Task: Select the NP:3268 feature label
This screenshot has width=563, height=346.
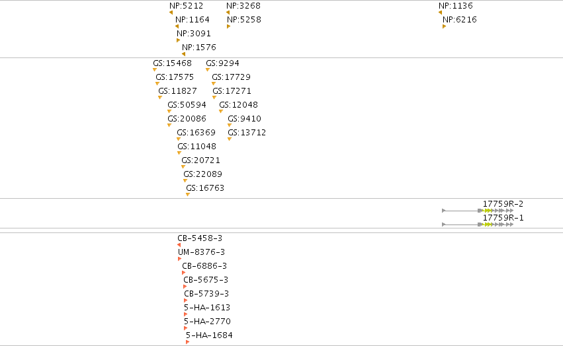Action: [x=243, y=6]
